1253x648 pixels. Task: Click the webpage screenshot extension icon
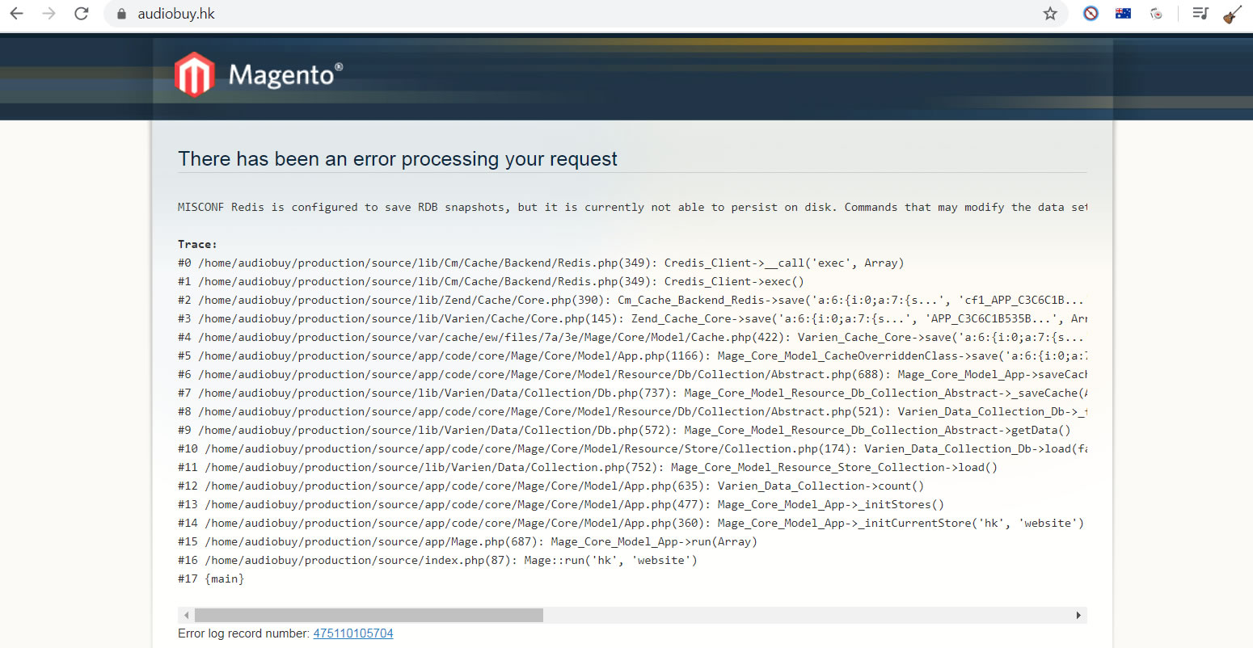[1156, 13]
